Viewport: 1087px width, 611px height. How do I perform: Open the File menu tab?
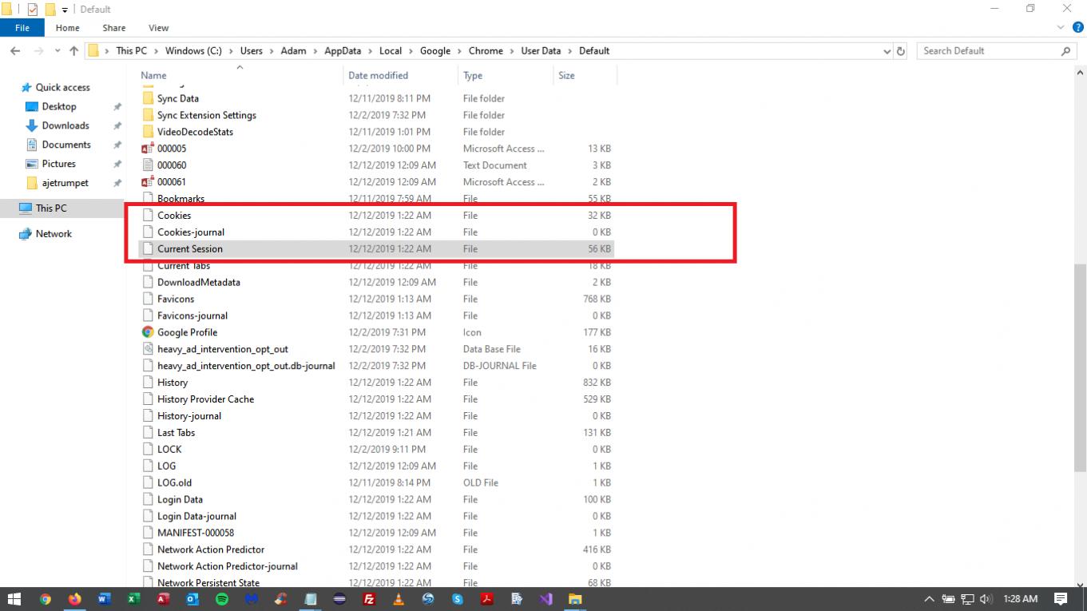22,28
